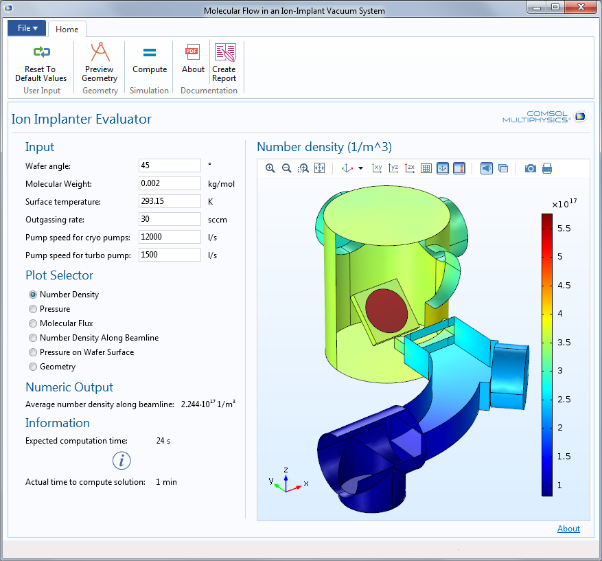Open the view direction dropdown arrow
Screen dimensions: 602x561
[x=360, y=168]
